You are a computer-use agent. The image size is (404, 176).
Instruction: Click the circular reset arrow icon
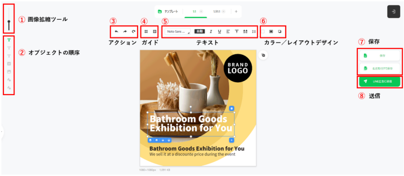[x=133, y=31]
